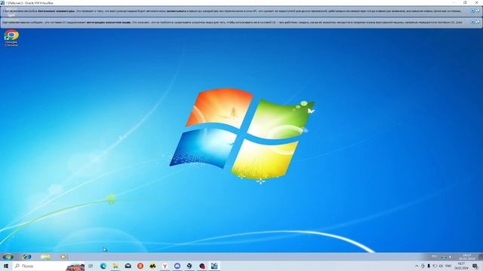Show hidden tray icons on the host
Image resolution: width=483 pixels, height=271 pixels.
[417, 266]
